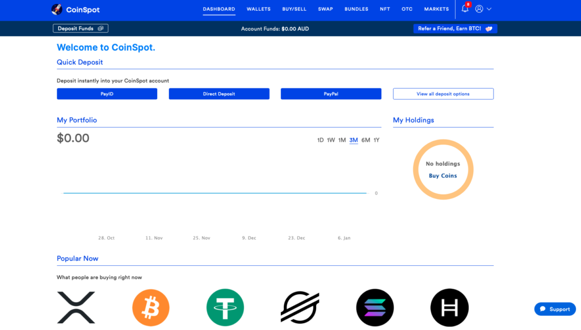Click the CoinSpot rocket logo

57,9
